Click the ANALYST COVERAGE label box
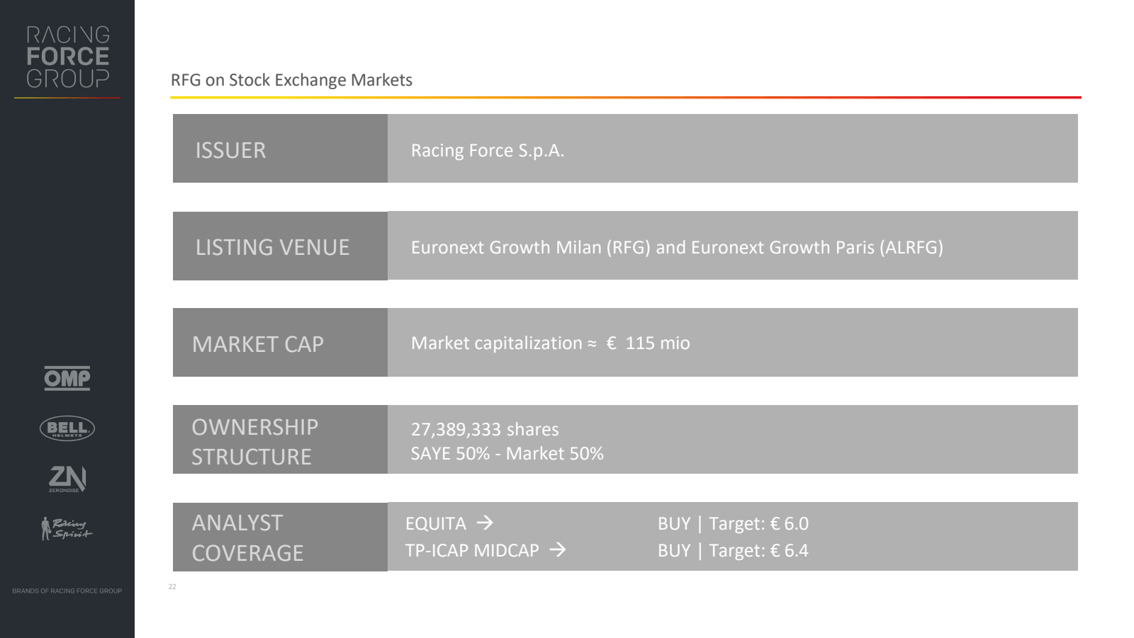Viewport: 1134px width, 638px height. tap(280, 537)
